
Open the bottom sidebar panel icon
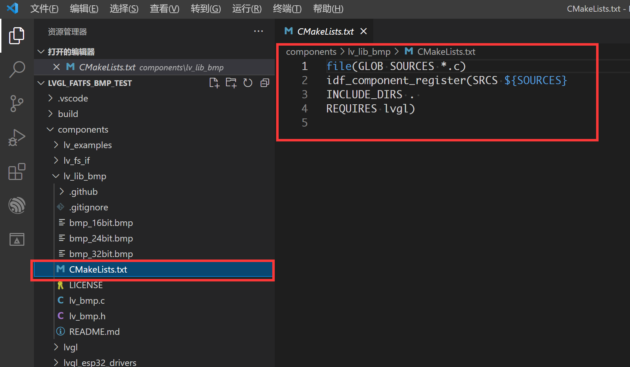tap(17, 239)
